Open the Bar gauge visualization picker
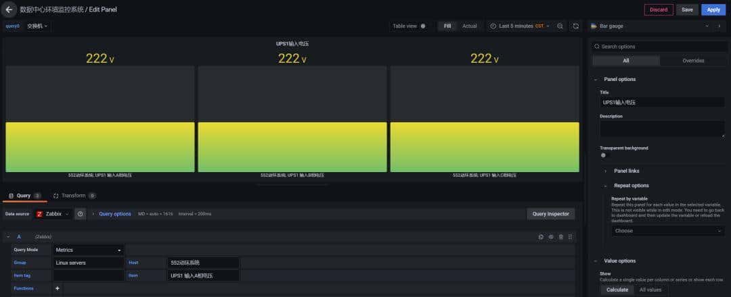 point(649,26)
